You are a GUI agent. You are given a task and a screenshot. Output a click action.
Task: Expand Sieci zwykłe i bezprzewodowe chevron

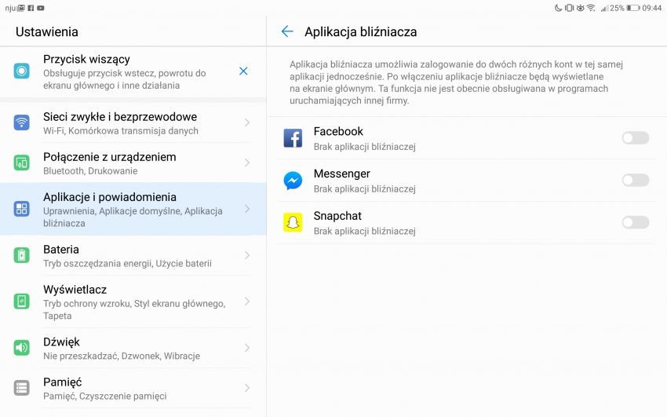click(x=247, y=123)
